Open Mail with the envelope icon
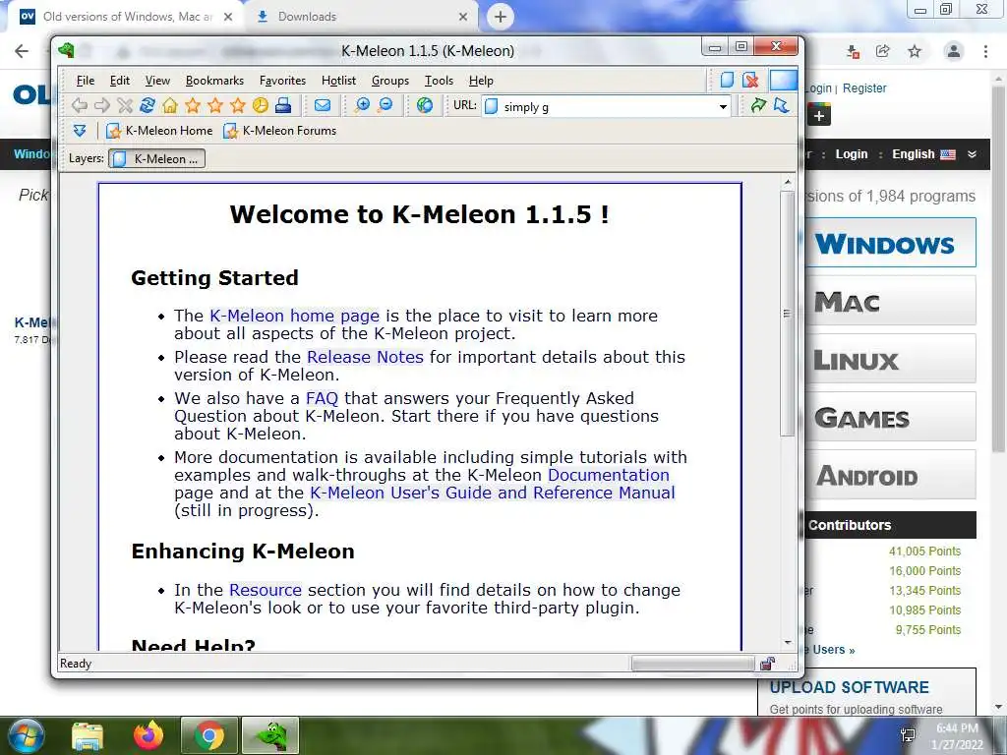1007x755 pixels. click(x=323, y=105)
